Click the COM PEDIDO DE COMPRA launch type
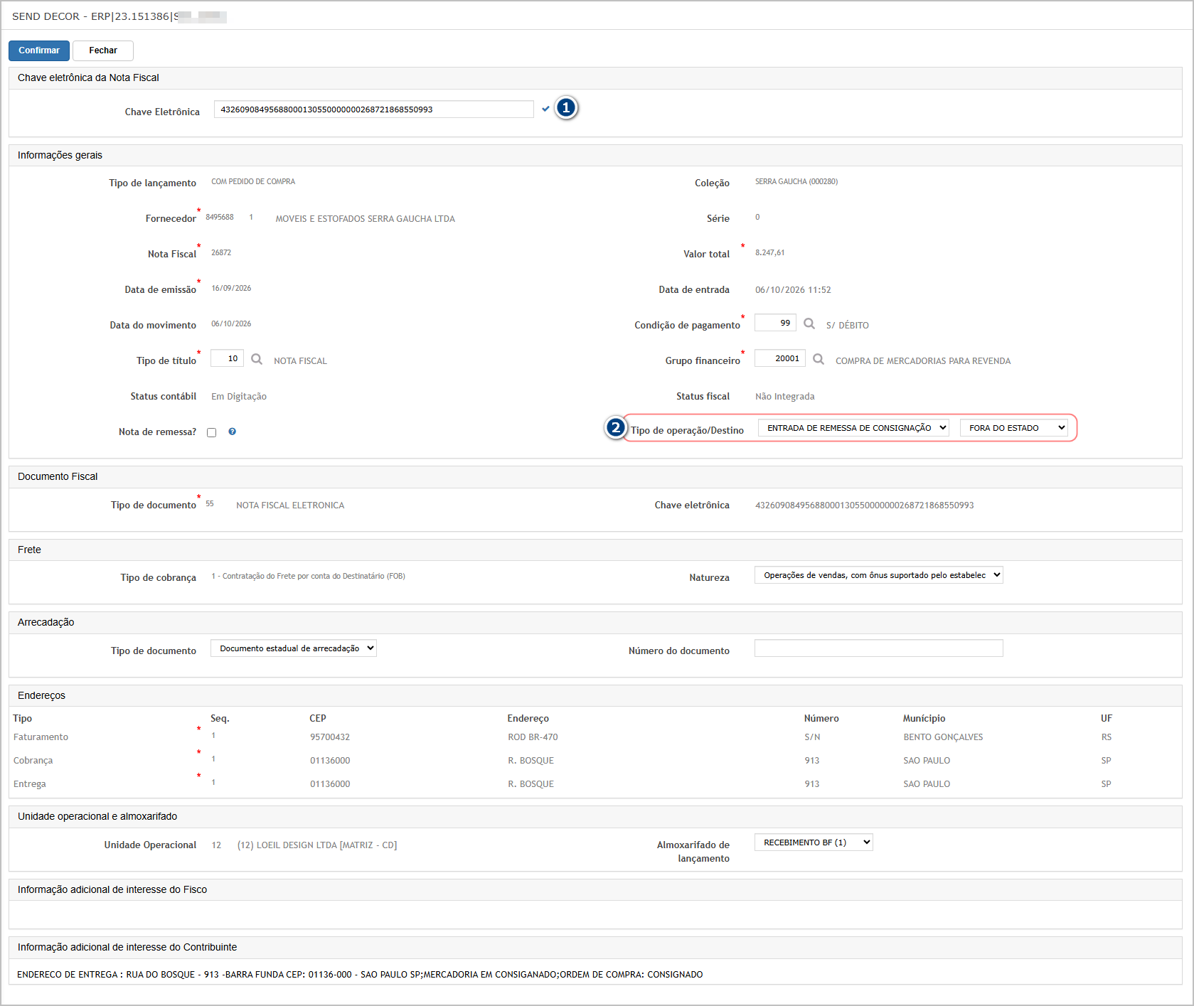 coord(253,181)
